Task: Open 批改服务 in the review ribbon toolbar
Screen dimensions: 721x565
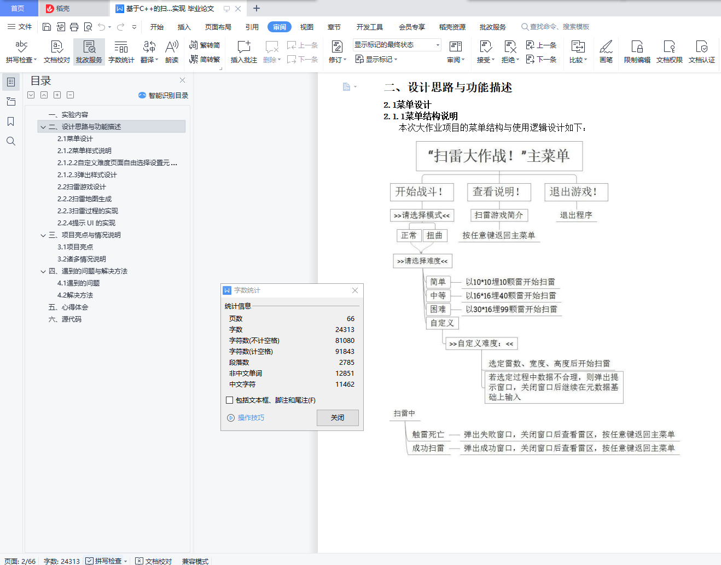Action: [x=89, y=52]
